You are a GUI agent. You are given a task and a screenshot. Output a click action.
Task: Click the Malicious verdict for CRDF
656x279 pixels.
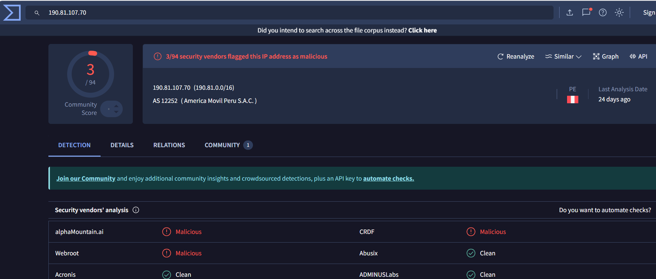click(493, 232)
